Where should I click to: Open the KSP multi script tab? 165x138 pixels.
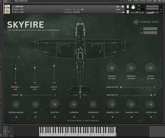click(155, 1)
